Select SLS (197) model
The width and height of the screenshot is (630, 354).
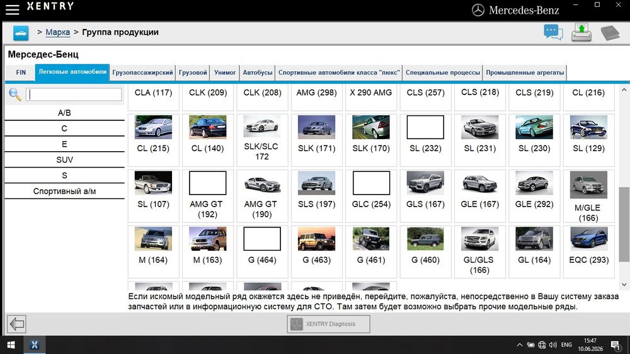click(x=317, y=196)
